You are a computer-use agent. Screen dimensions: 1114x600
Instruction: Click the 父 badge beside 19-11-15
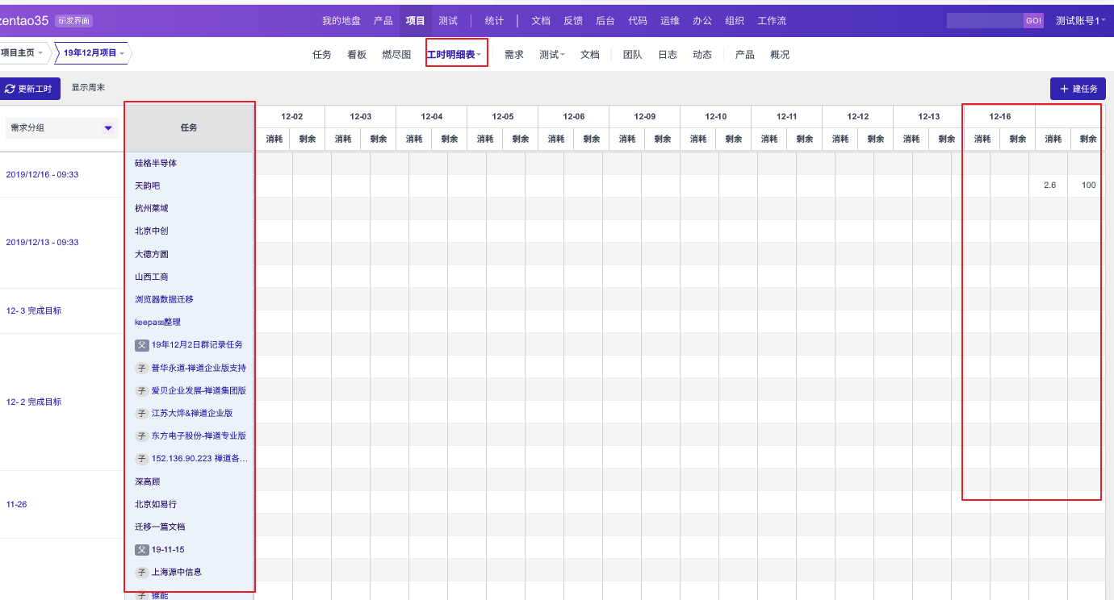[x=142, y=549]
